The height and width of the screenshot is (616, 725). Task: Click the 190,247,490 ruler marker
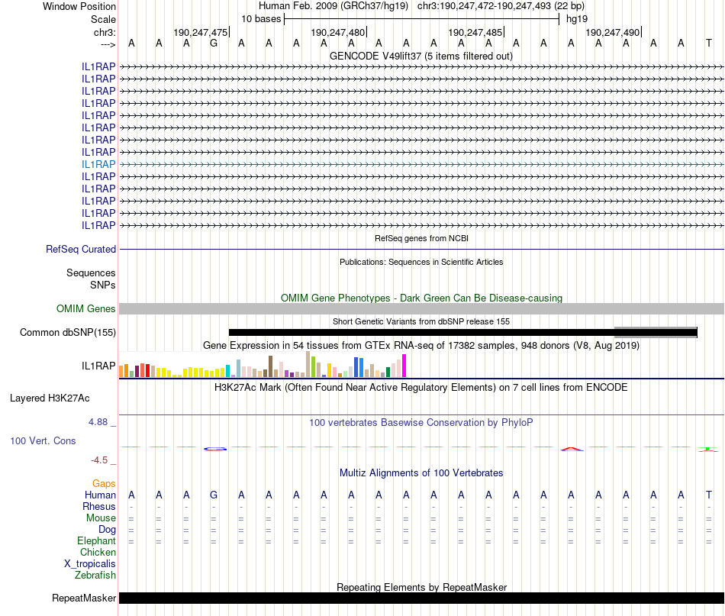[x=613, y=32]
